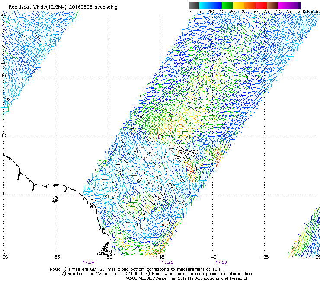This screenshot has height=281, width=320.
Task: Click the red 30-35 knots legend segment
Action: pyautogui.click(x=261, y=5)
